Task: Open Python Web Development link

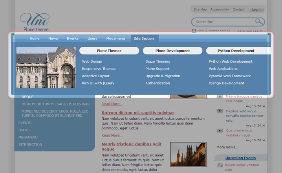Action: pos(231,62)
